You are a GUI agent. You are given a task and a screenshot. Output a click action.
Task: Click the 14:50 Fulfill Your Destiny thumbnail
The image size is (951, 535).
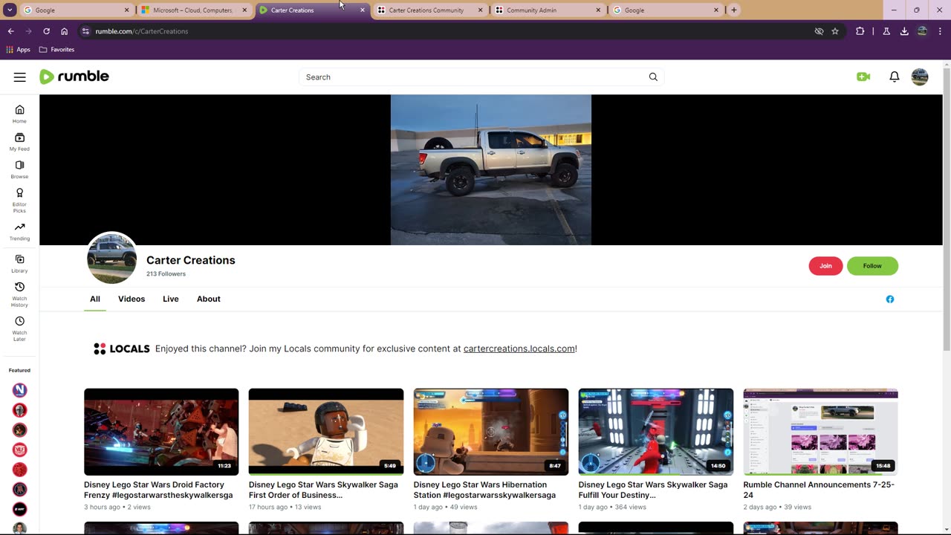[x=656, y=432]
